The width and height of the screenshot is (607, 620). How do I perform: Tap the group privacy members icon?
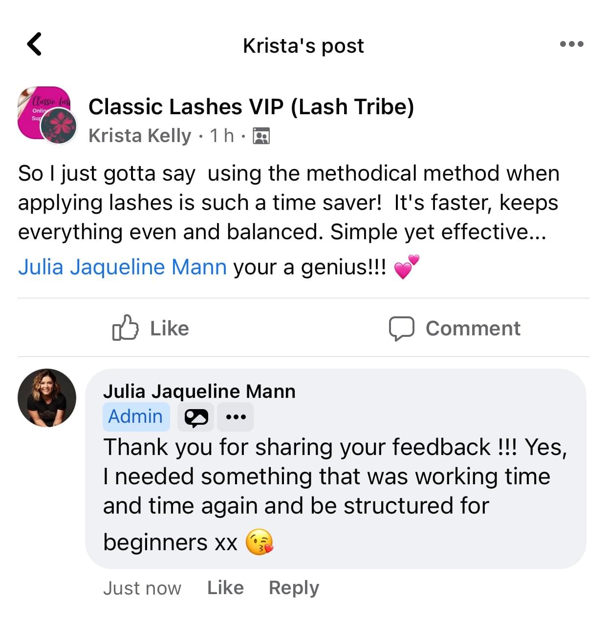[x=261, y=136]
